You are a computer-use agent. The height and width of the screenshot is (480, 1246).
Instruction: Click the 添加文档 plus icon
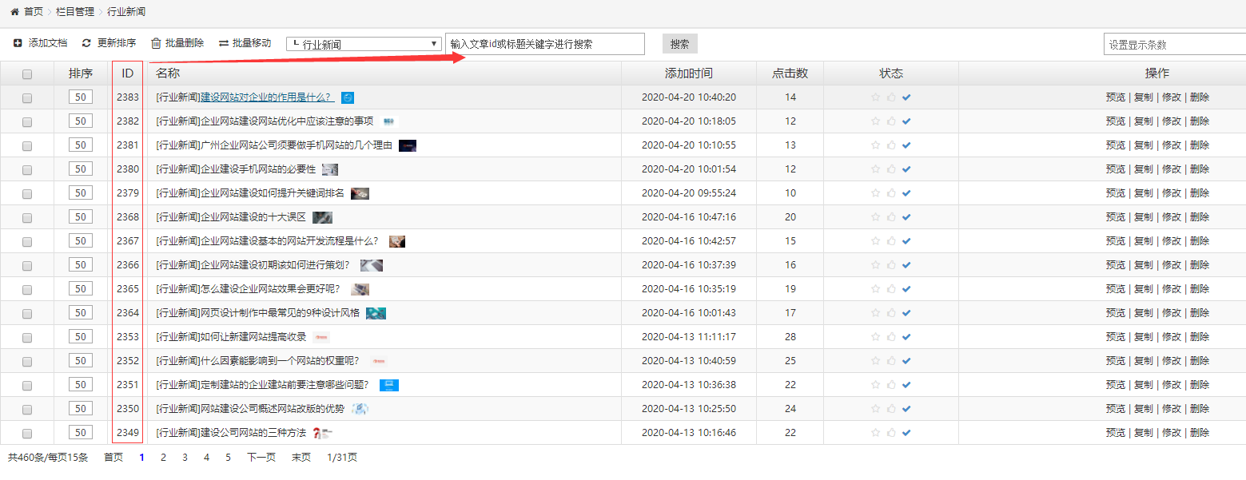(x=18, y=43)
